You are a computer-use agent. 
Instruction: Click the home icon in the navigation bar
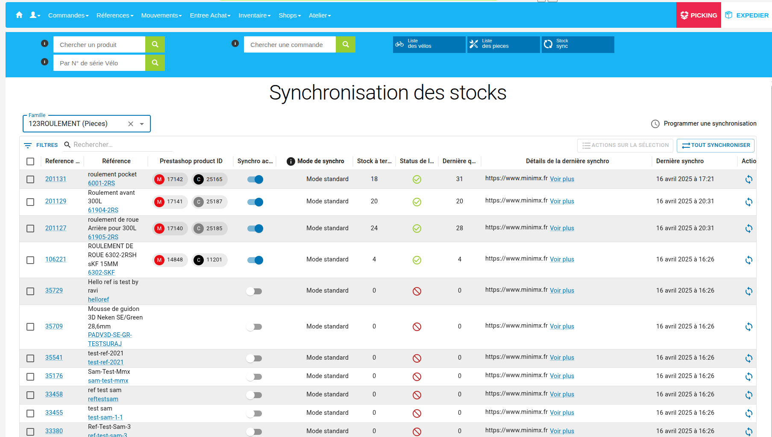pyautogui.click(x=19, y=15)
